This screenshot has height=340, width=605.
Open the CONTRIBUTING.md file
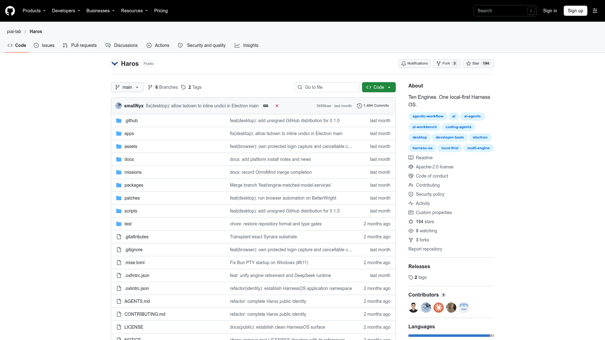[x=145, y=314]
